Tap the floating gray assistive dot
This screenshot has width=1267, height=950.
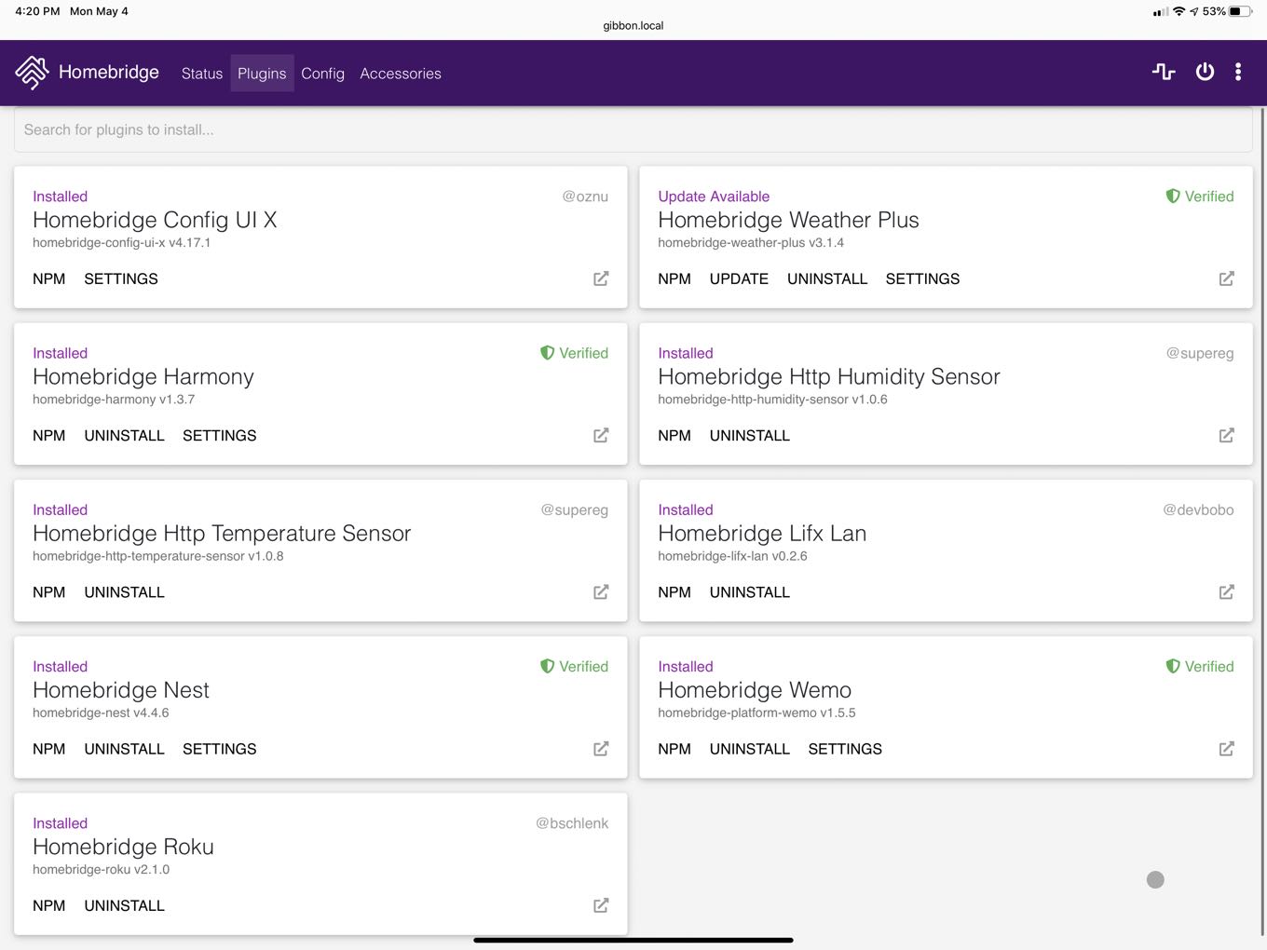tap(1155, 879)
